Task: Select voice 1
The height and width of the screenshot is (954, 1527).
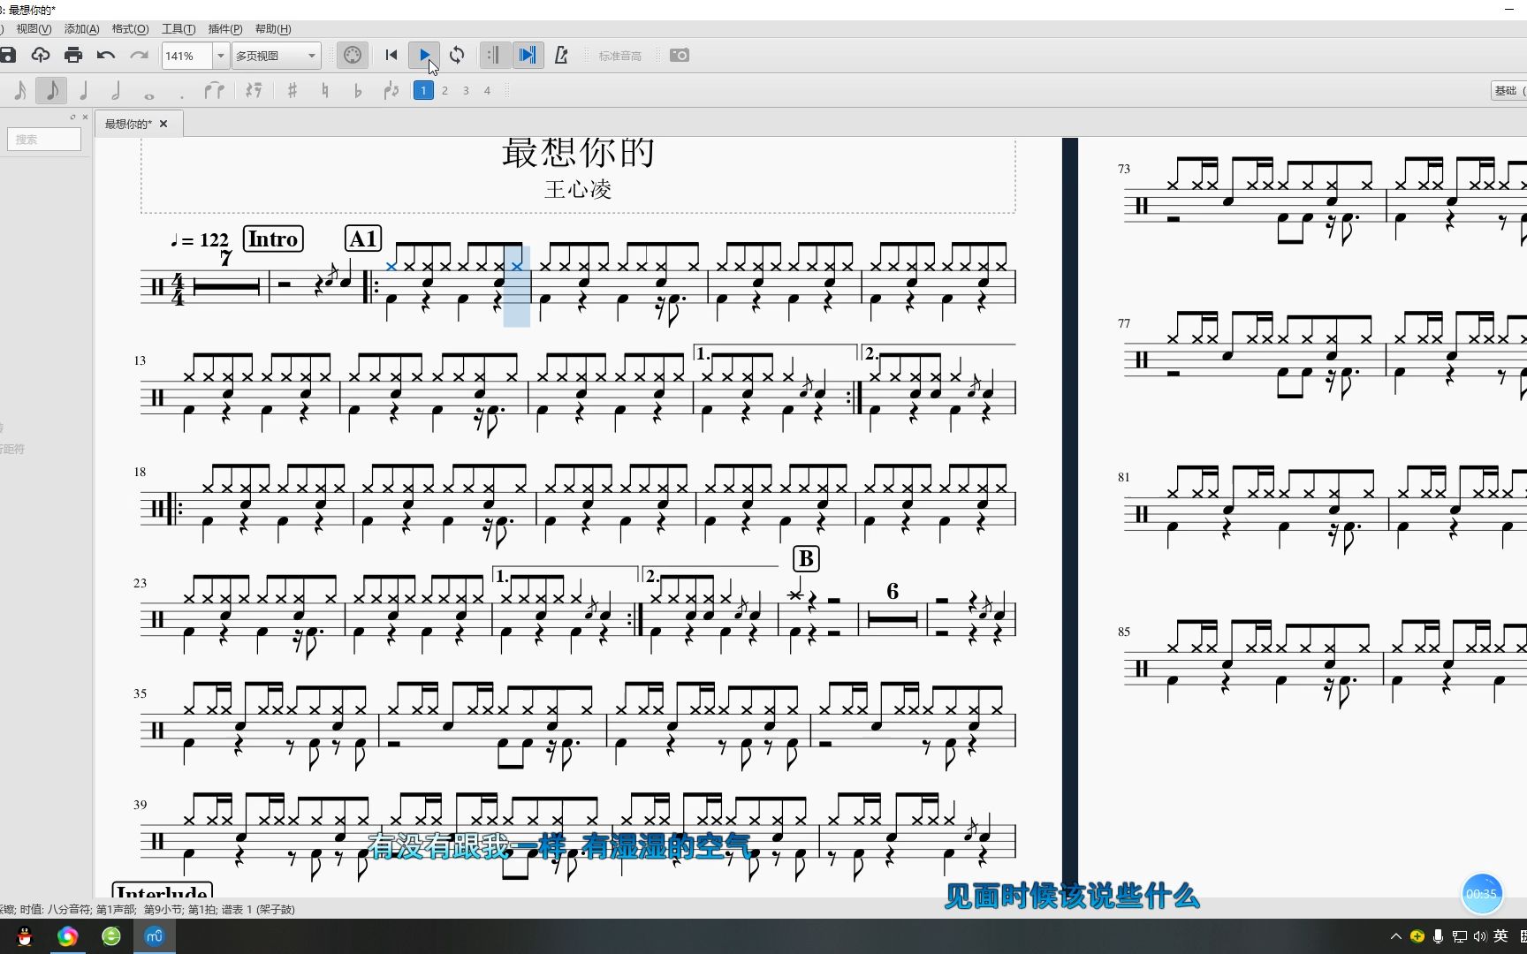Action: [423, 90]
